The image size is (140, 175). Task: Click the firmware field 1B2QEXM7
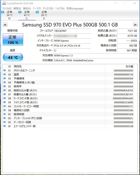click(72, 31)
